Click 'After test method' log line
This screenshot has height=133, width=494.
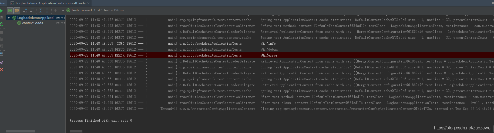[282, 97]
